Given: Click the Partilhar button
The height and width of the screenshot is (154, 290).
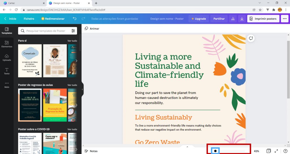Looking at the screenshot, I should click(219, 19).
